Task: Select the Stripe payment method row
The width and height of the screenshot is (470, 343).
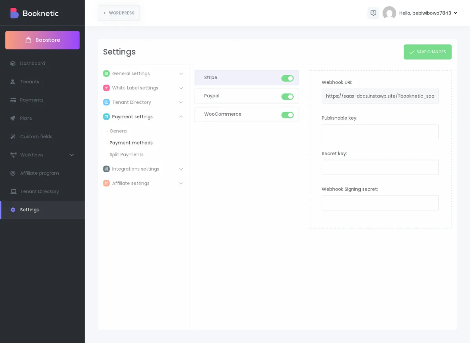Action: coord(247,78)
